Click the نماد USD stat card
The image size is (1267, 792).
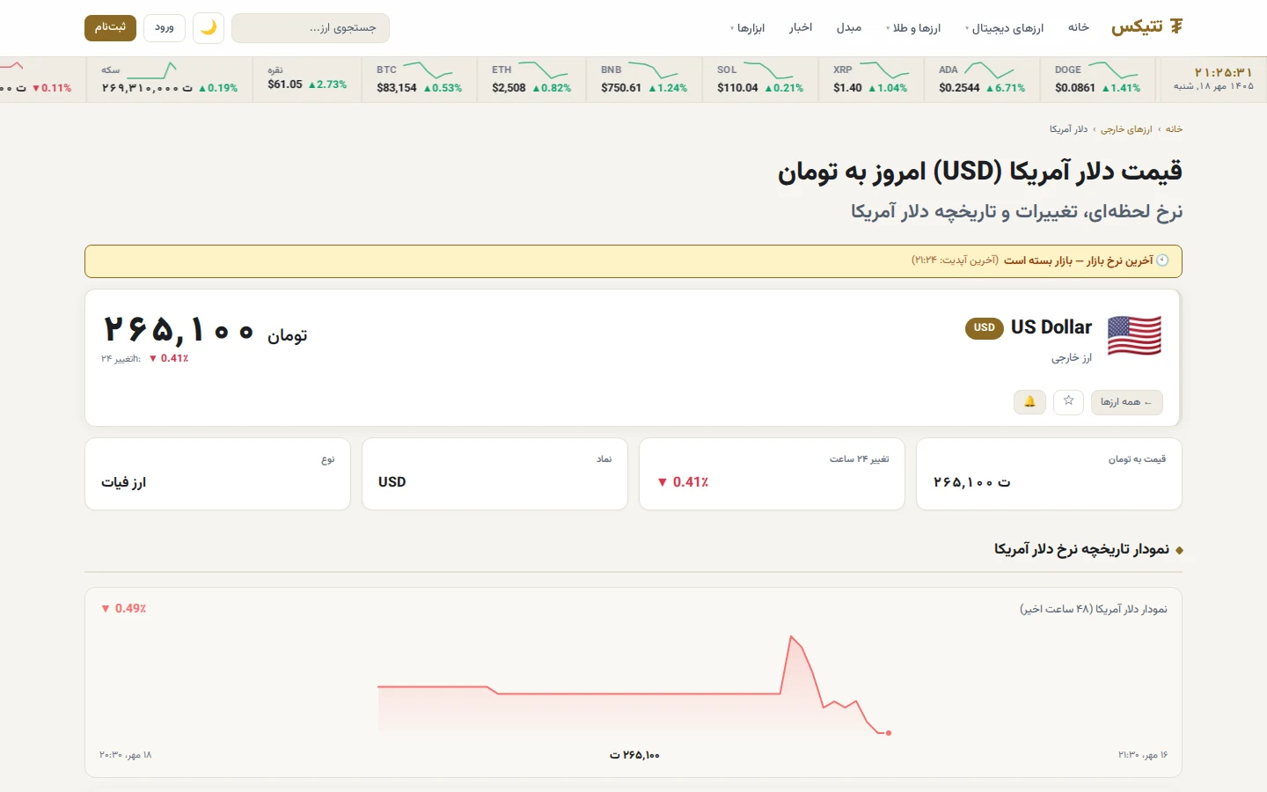(494, 474)
